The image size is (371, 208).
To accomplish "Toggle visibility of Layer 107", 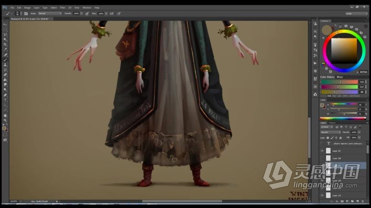I will (x=322, y=151).
